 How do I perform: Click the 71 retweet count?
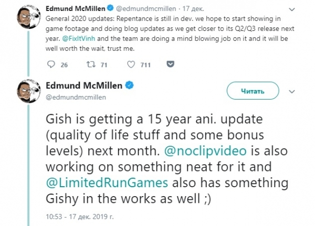click(104, 65)
